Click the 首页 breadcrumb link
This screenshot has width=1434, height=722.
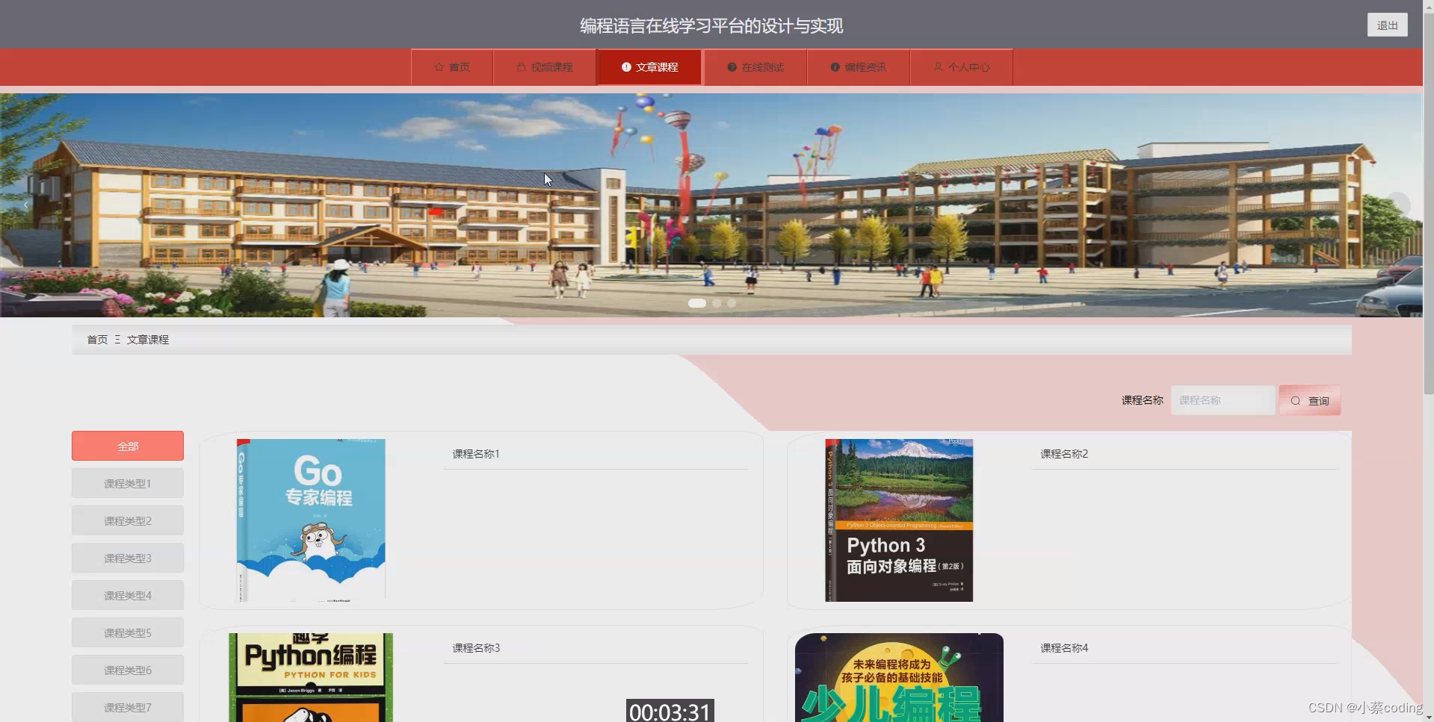point(97,340)
